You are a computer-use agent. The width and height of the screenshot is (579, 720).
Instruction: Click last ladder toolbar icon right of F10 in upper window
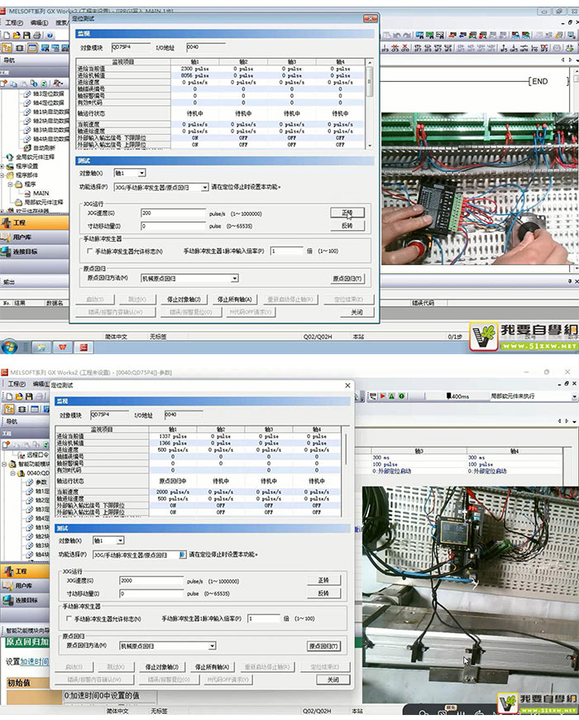tap(569, 48)
